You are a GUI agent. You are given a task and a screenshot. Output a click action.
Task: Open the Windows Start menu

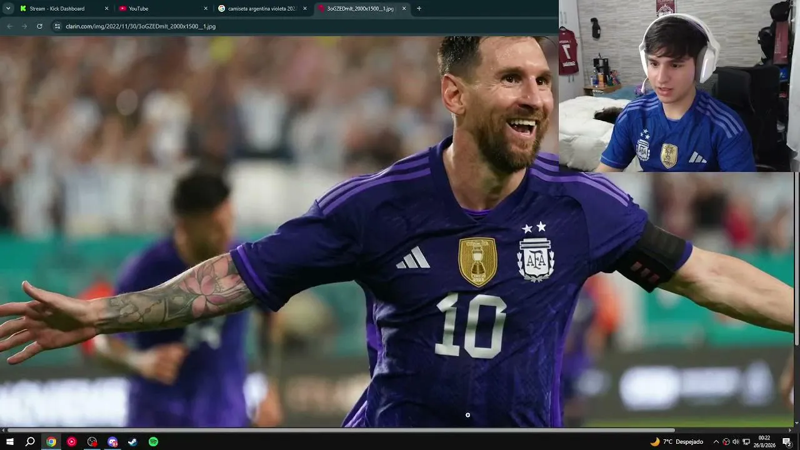click(10, 442)
